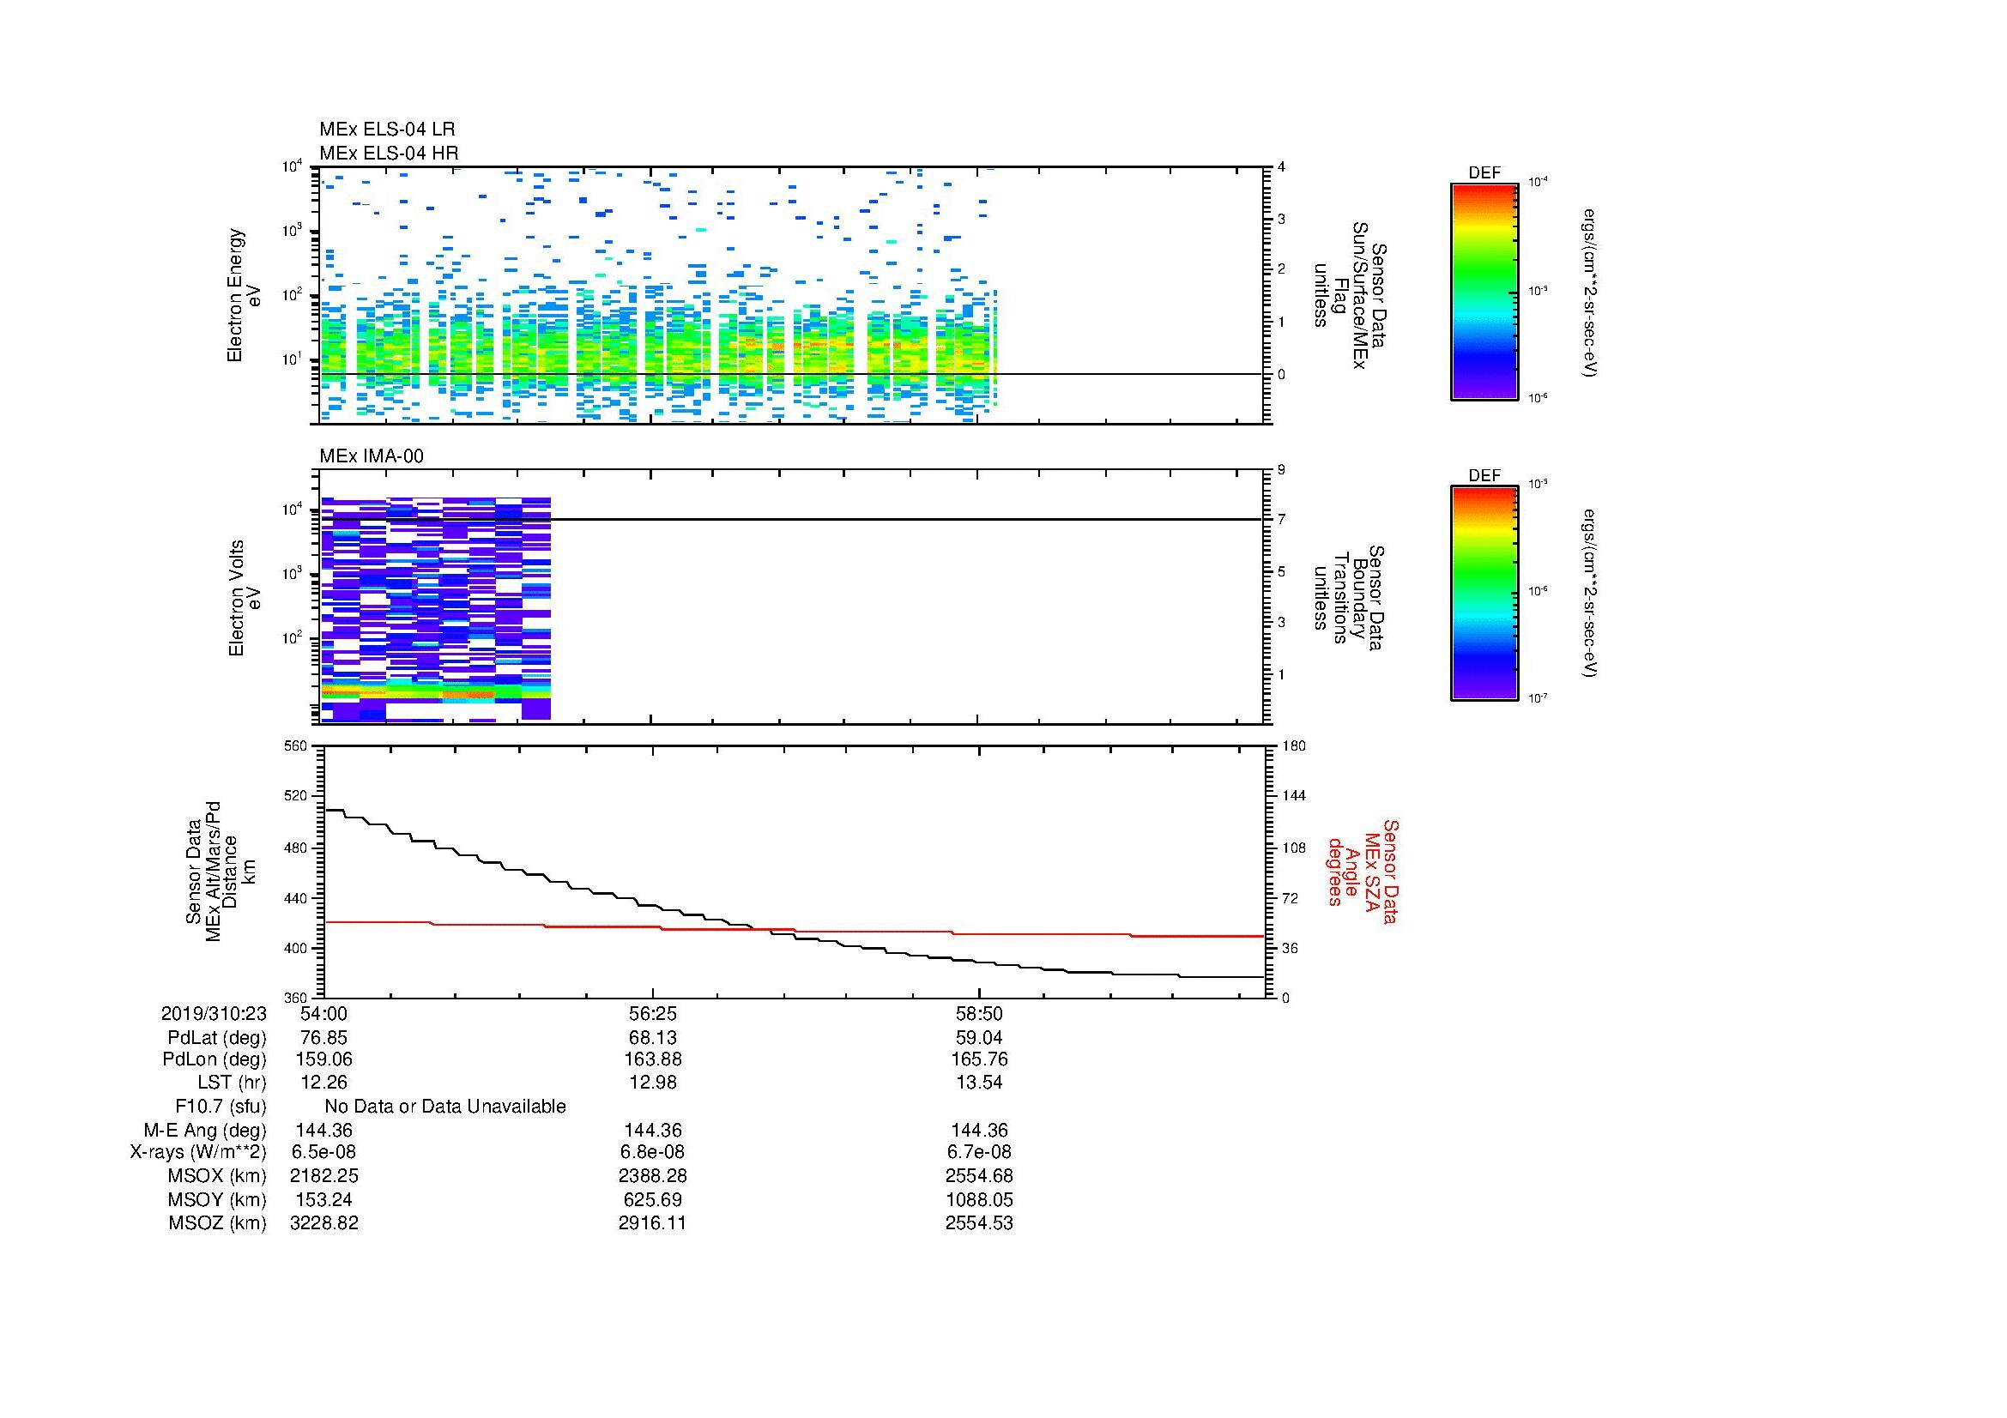Click the ELS color bar units label
Image resolution: width=2007 pixels, height=1418 pixels.
tap(1590, 293)
